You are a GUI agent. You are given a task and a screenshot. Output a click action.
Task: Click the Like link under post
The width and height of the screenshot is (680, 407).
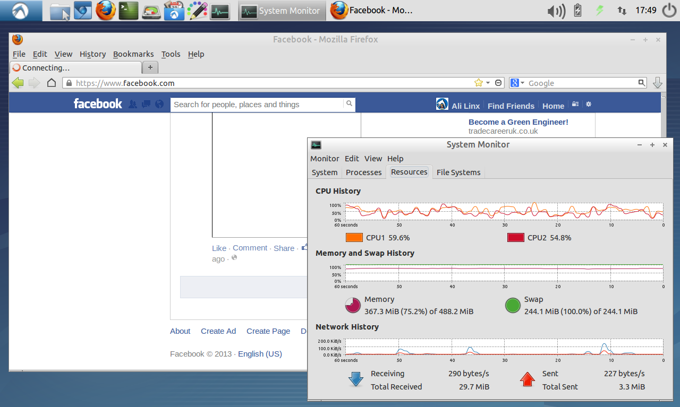[219, 248]
